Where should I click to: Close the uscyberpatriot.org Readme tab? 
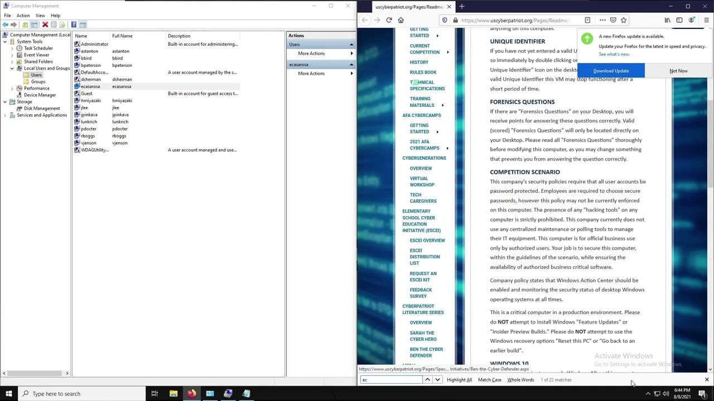[x=449, y=7]
